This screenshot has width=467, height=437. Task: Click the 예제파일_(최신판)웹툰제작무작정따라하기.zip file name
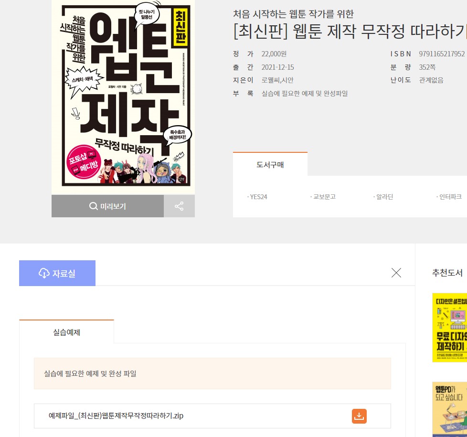[116, 416]
